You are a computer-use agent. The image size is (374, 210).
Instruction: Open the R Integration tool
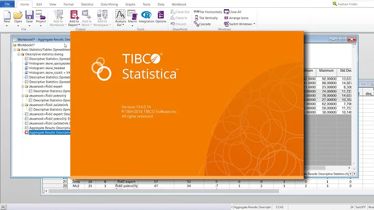[146, 15]
